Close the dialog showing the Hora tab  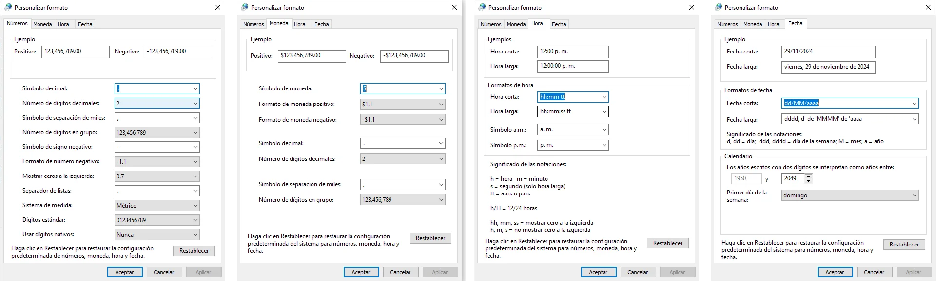point(691,7)
